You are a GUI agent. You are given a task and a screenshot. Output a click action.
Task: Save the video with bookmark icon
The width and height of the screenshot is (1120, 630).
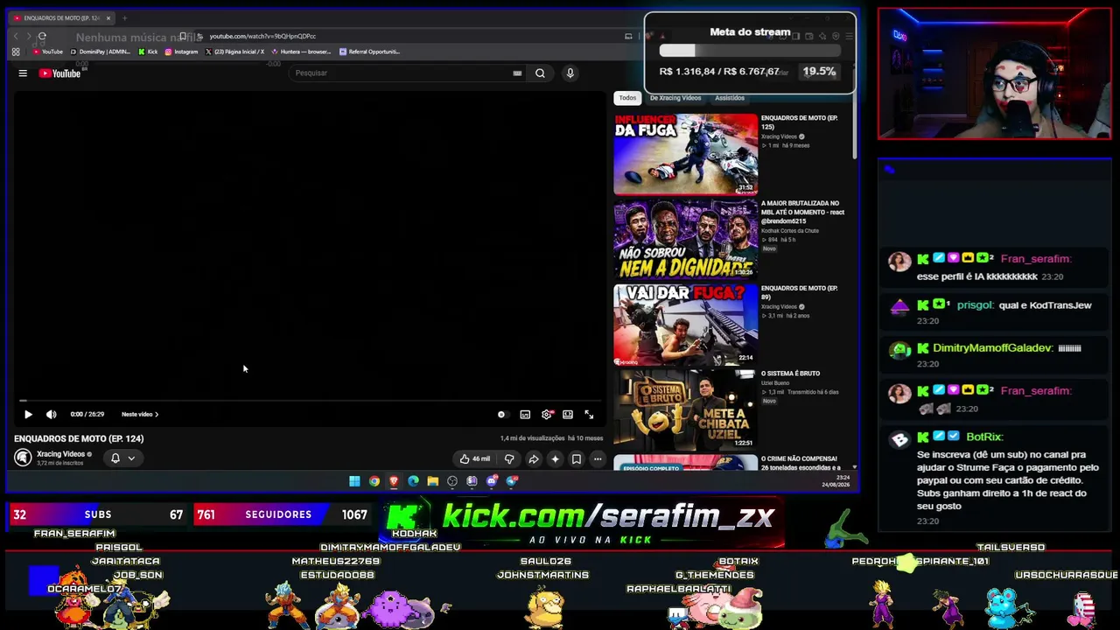pos(577,458)
